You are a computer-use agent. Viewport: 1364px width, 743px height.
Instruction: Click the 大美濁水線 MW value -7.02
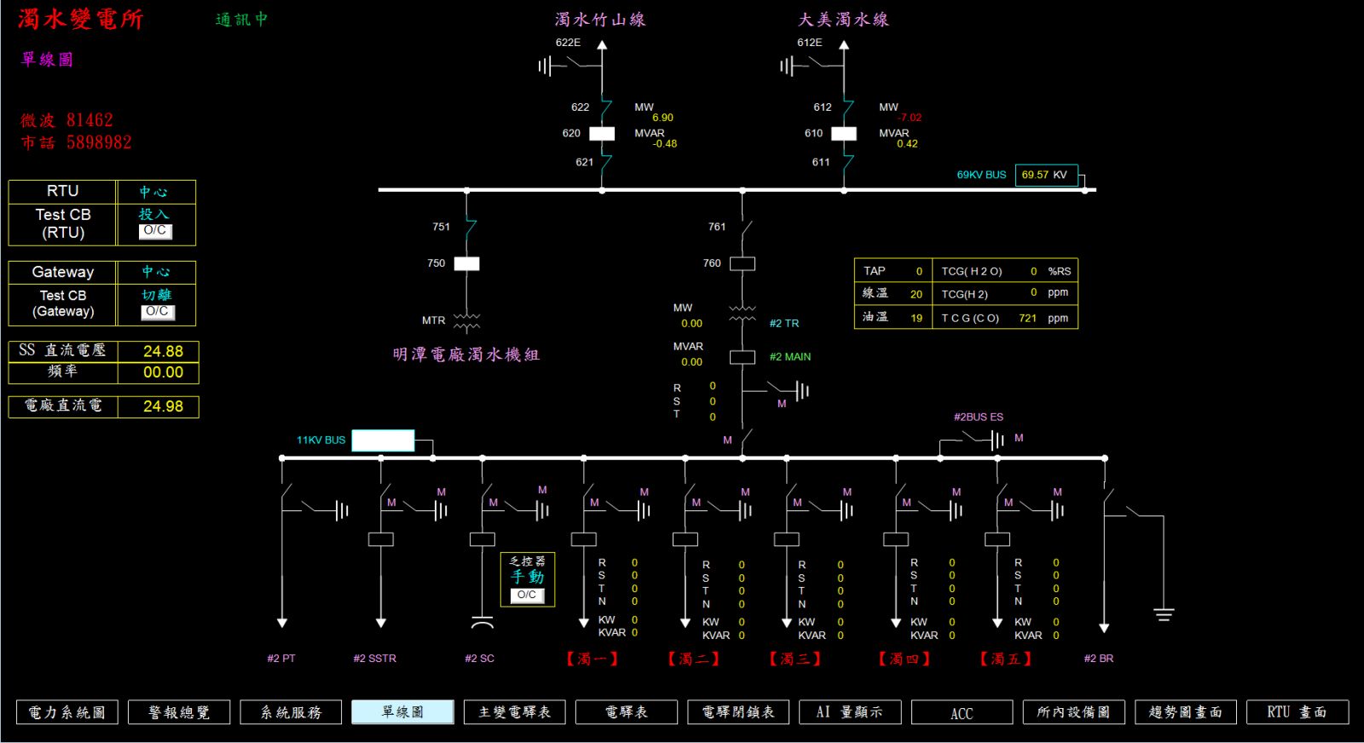click(909, 118)
